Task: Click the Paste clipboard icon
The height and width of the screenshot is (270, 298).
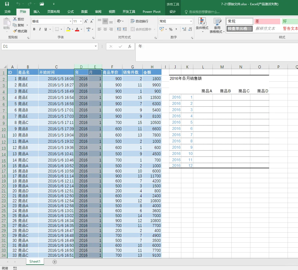Action: pyautogui.click(x=7, y=21)
